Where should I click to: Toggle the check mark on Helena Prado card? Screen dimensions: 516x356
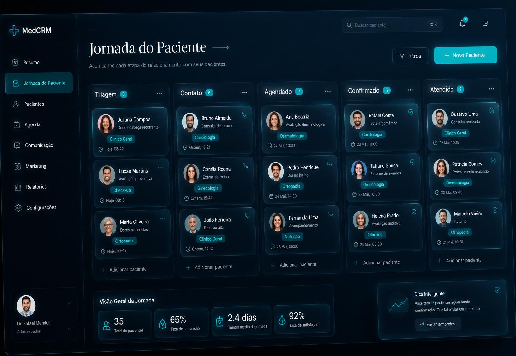[414, 212]
